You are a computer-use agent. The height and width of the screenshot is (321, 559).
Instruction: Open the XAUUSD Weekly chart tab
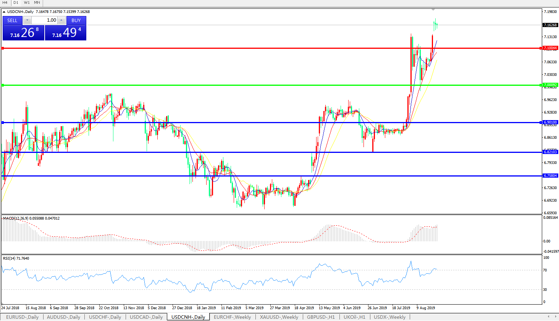(x=279, y=317)
